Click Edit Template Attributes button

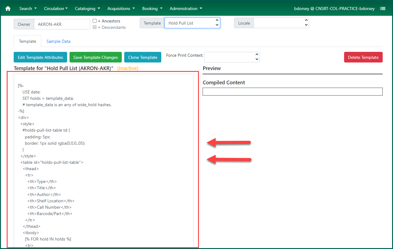40,57
